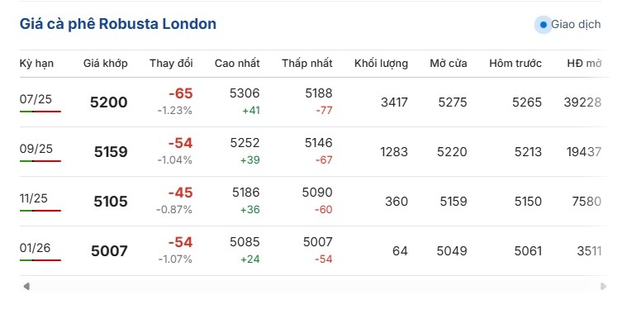Click the trend bar under 11/25
The width and height of the screenshot is (622, 314).
40,211
